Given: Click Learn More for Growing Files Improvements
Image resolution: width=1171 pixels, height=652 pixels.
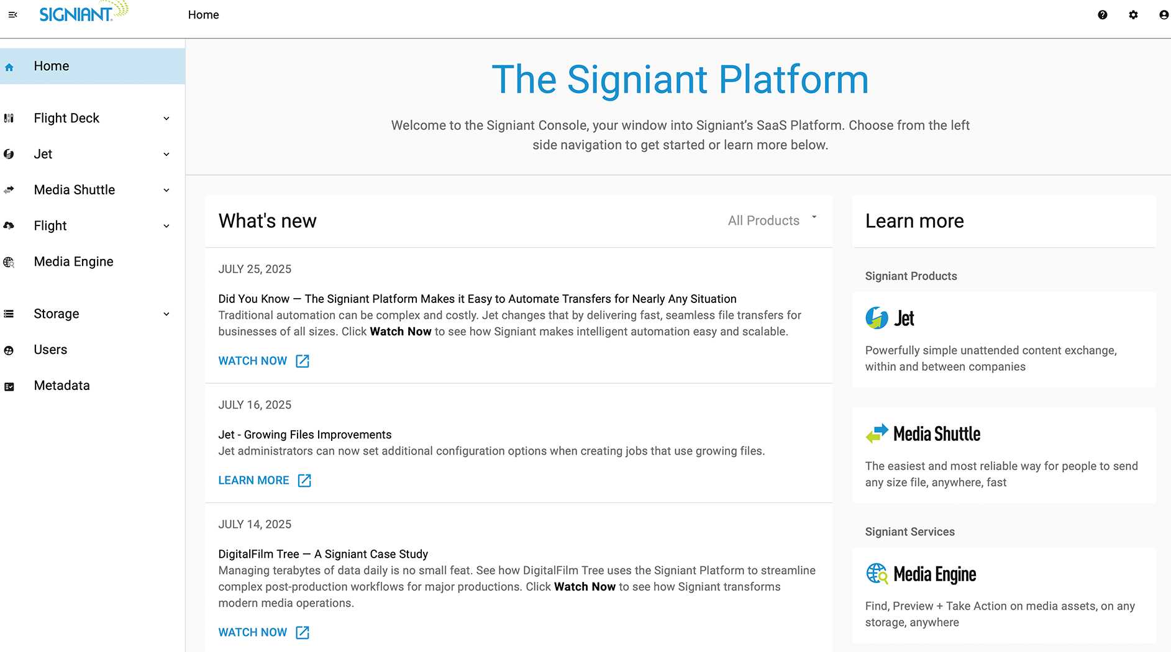Looking at the screenshot, I should click(x=253, y=481).
